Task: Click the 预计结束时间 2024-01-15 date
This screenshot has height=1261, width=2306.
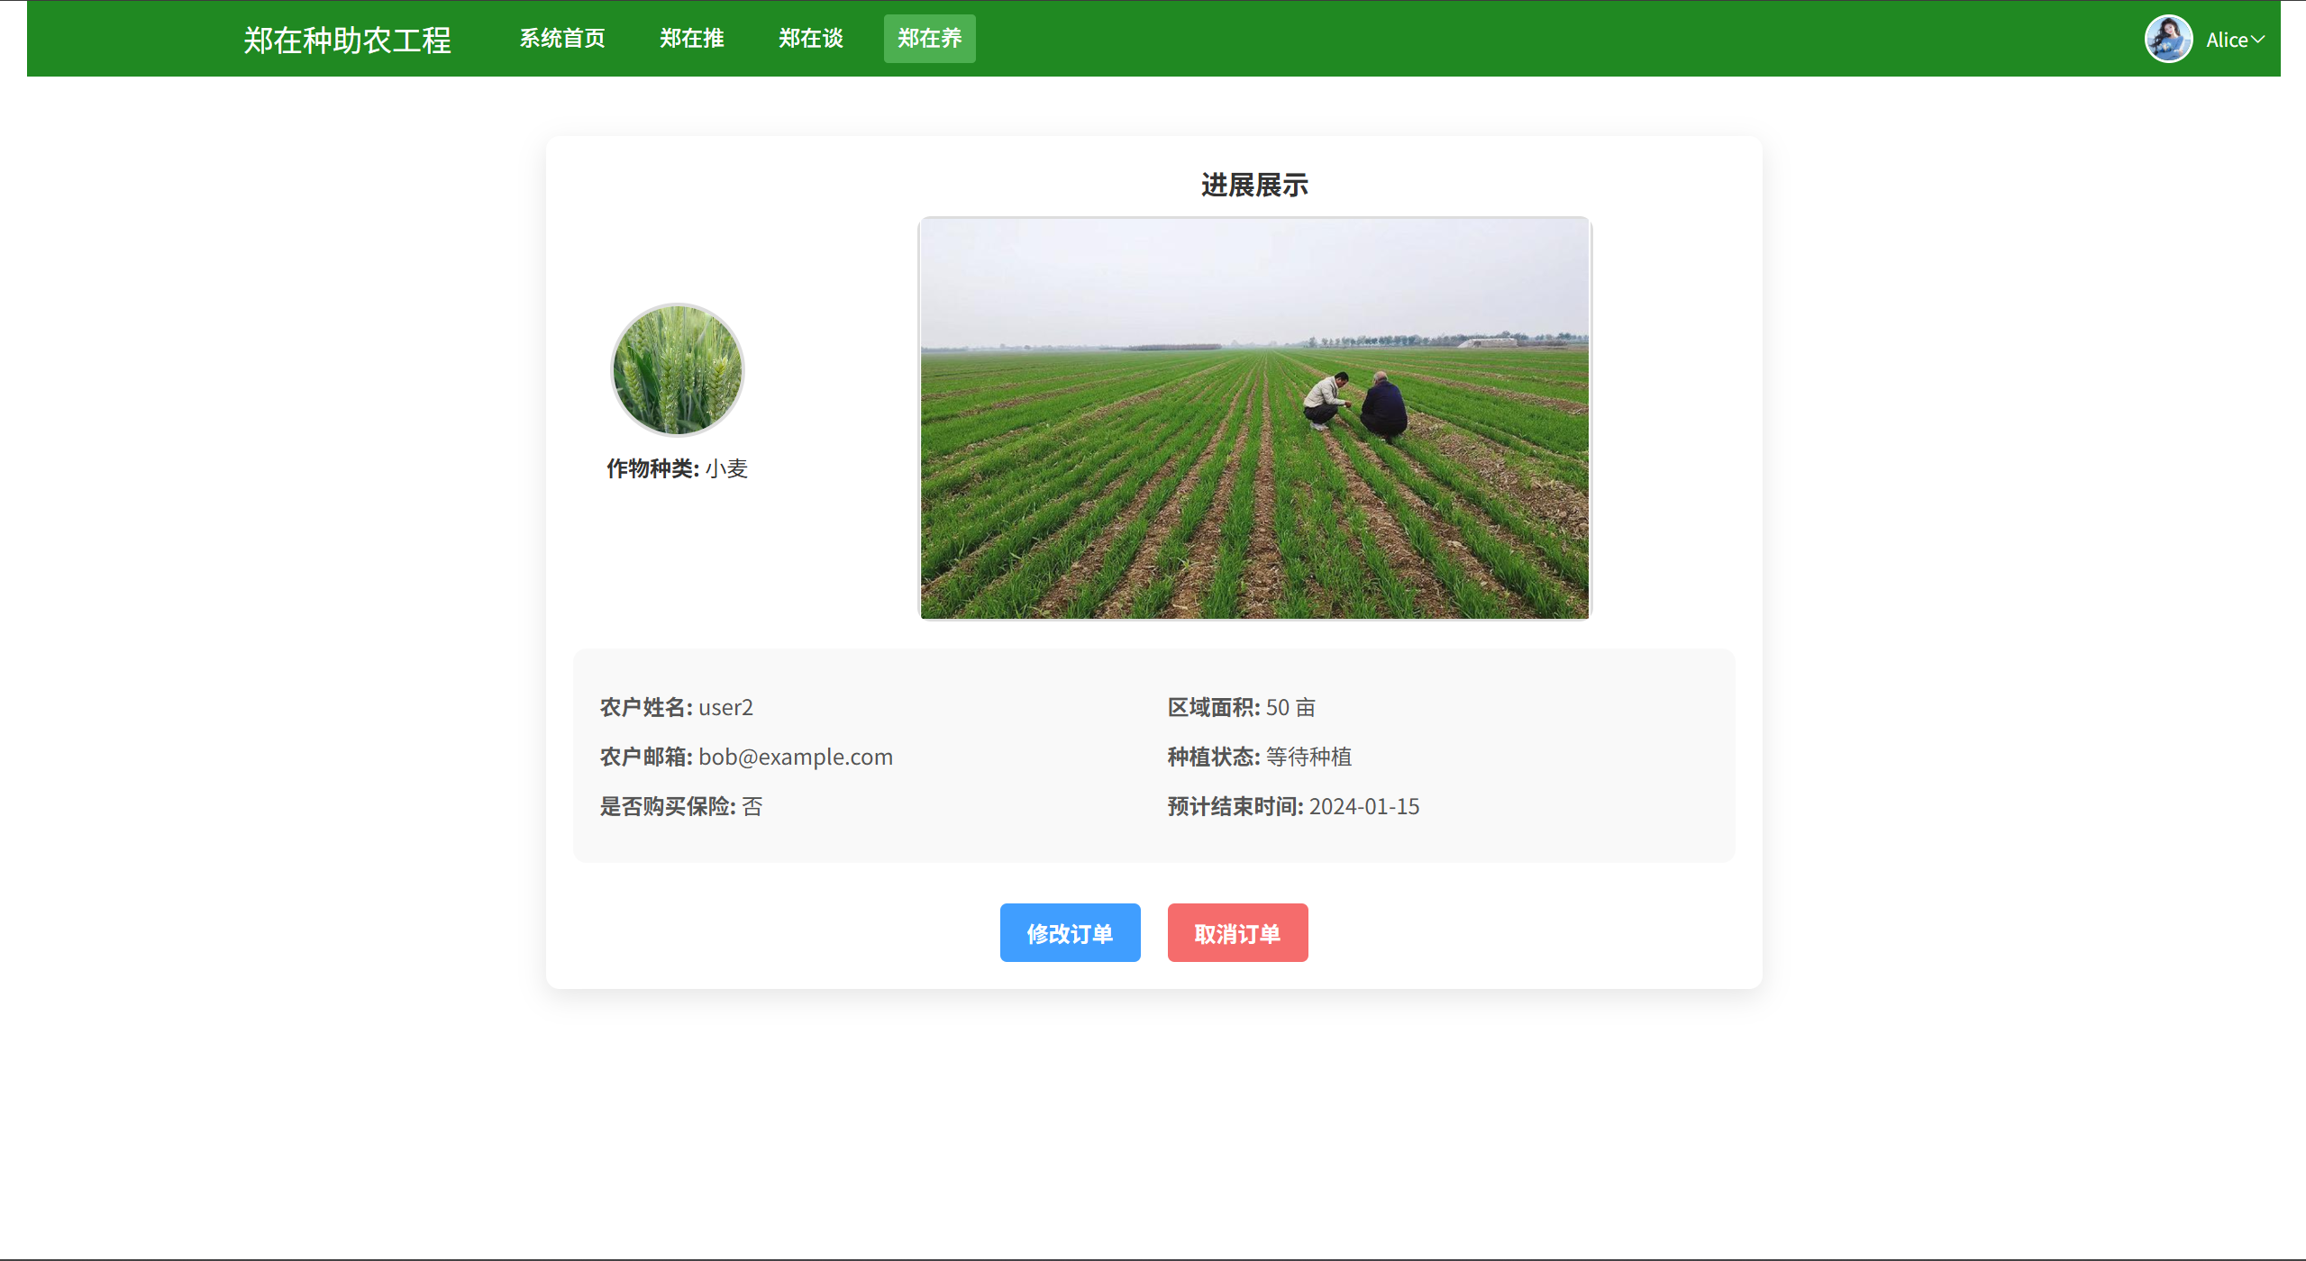Action: (1293, 806)
